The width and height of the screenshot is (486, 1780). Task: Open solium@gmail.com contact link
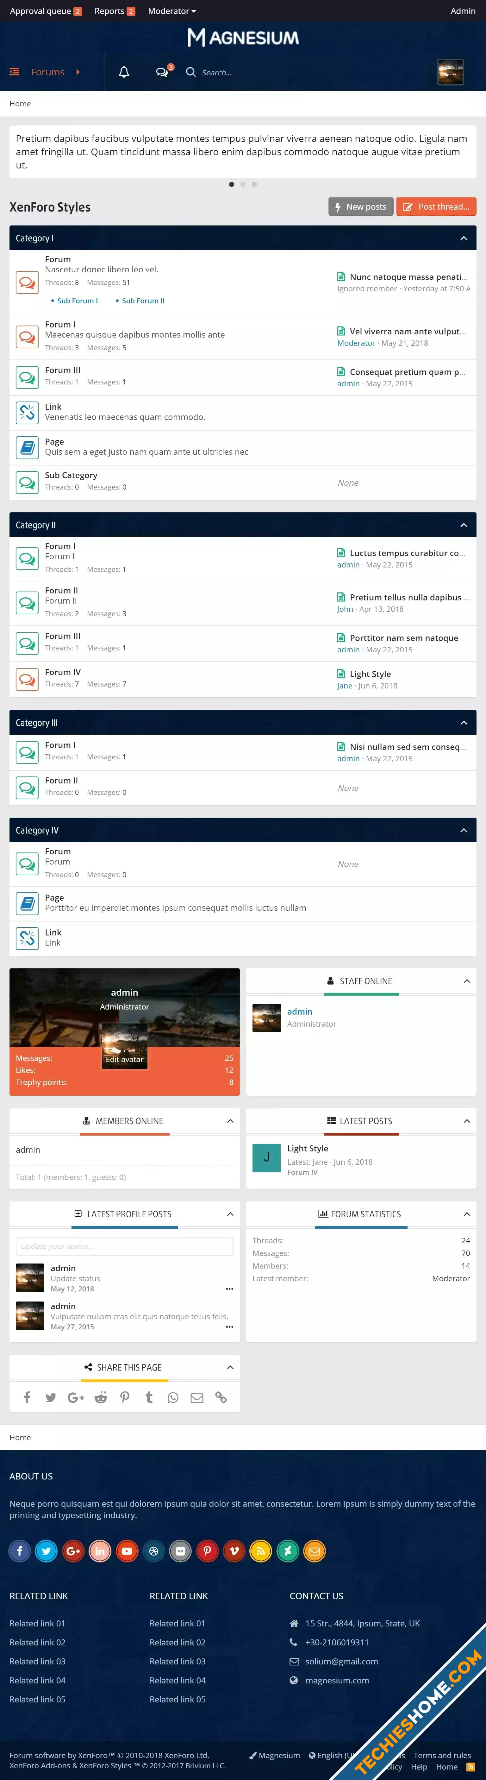point(342,1661)
